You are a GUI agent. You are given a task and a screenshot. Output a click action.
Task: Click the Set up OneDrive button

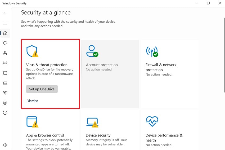click(42, 89)
